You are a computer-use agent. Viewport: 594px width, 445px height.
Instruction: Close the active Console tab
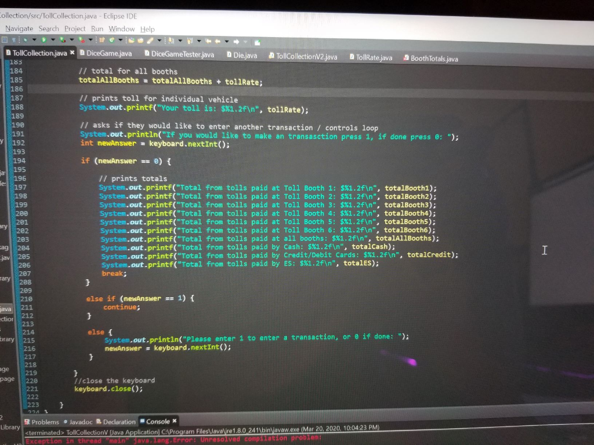(174, 422)
